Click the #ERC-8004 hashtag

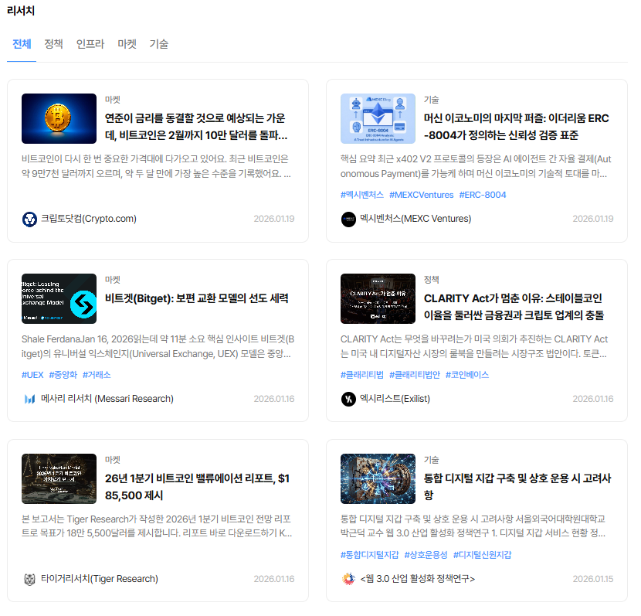(x=483, y=195)
